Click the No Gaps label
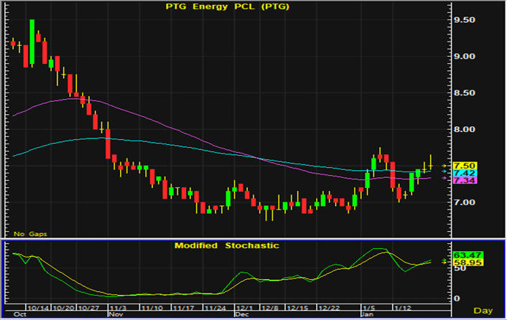This screenshot has width=507, height=320. point(30,234)
